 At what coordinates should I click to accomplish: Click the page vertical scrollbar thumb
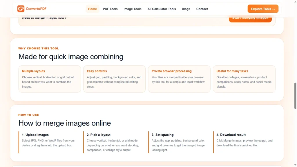[x=295, y=96]
